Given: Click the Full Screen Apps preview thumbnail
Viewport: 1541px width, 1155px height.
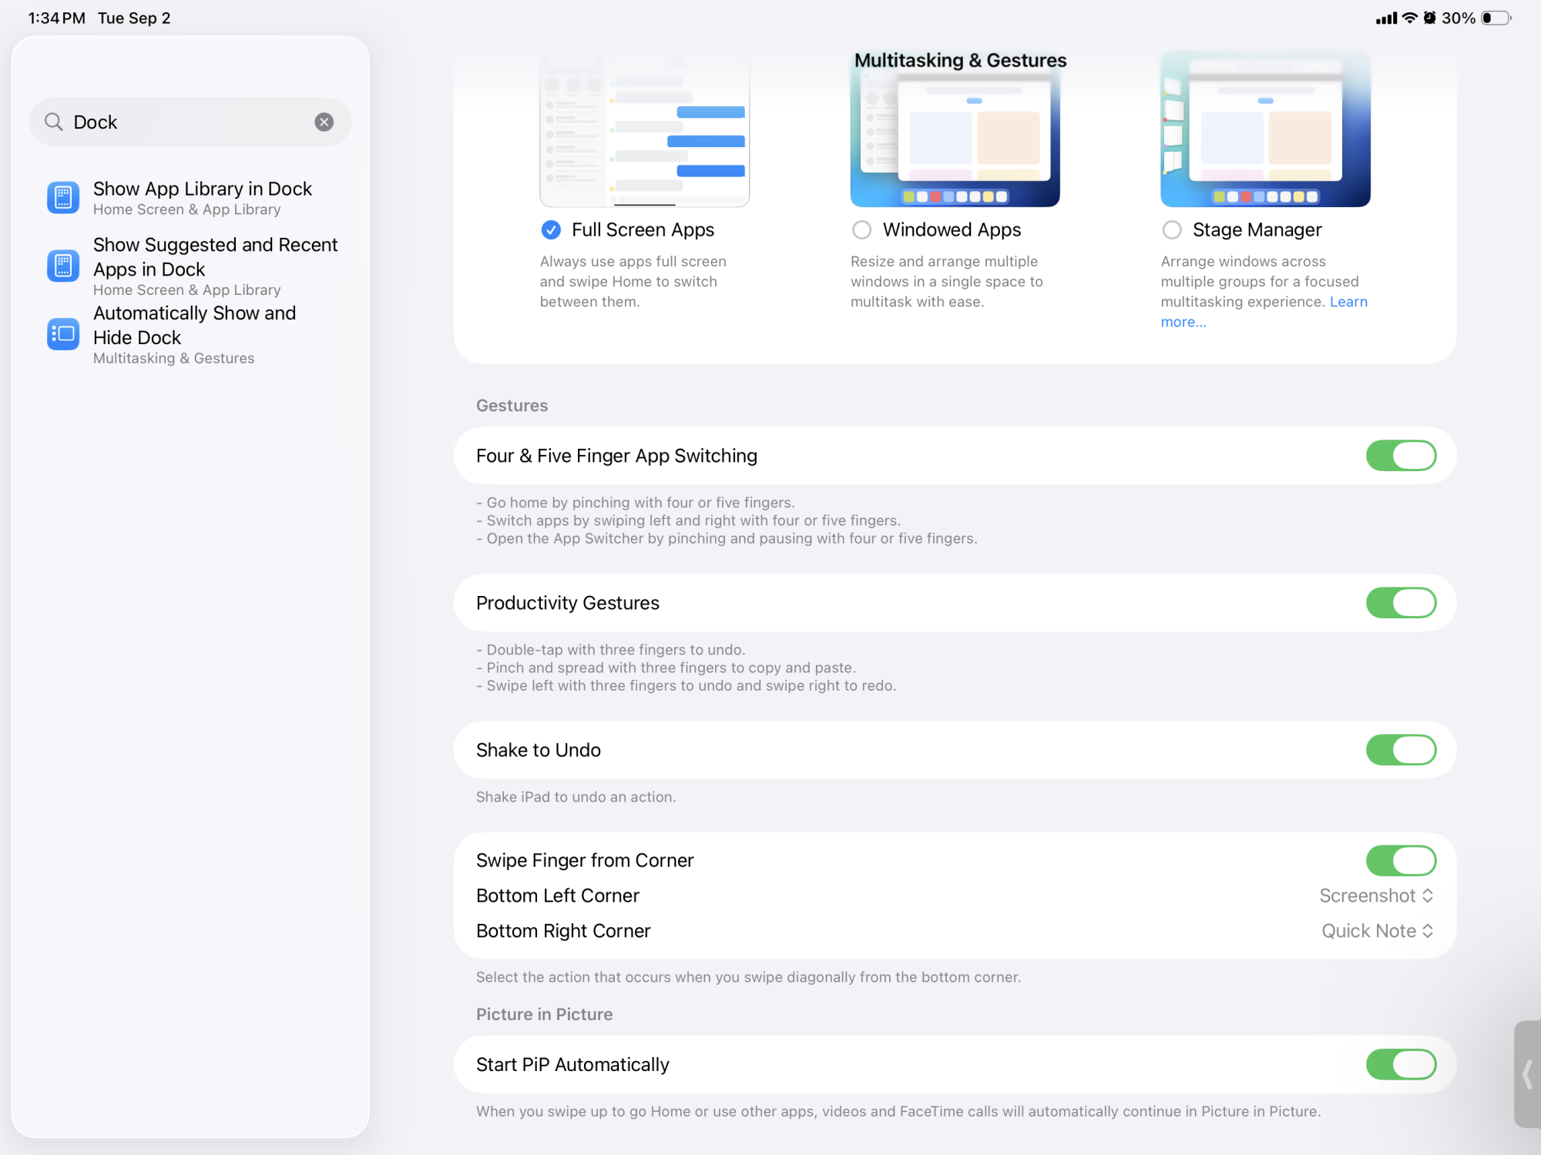Looking at the screenshot, I should click(644, 131).
